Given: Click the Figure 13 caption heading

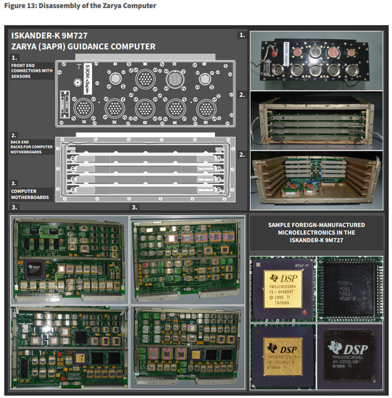Looking at the screenshot, I should (x=80, y=5).
